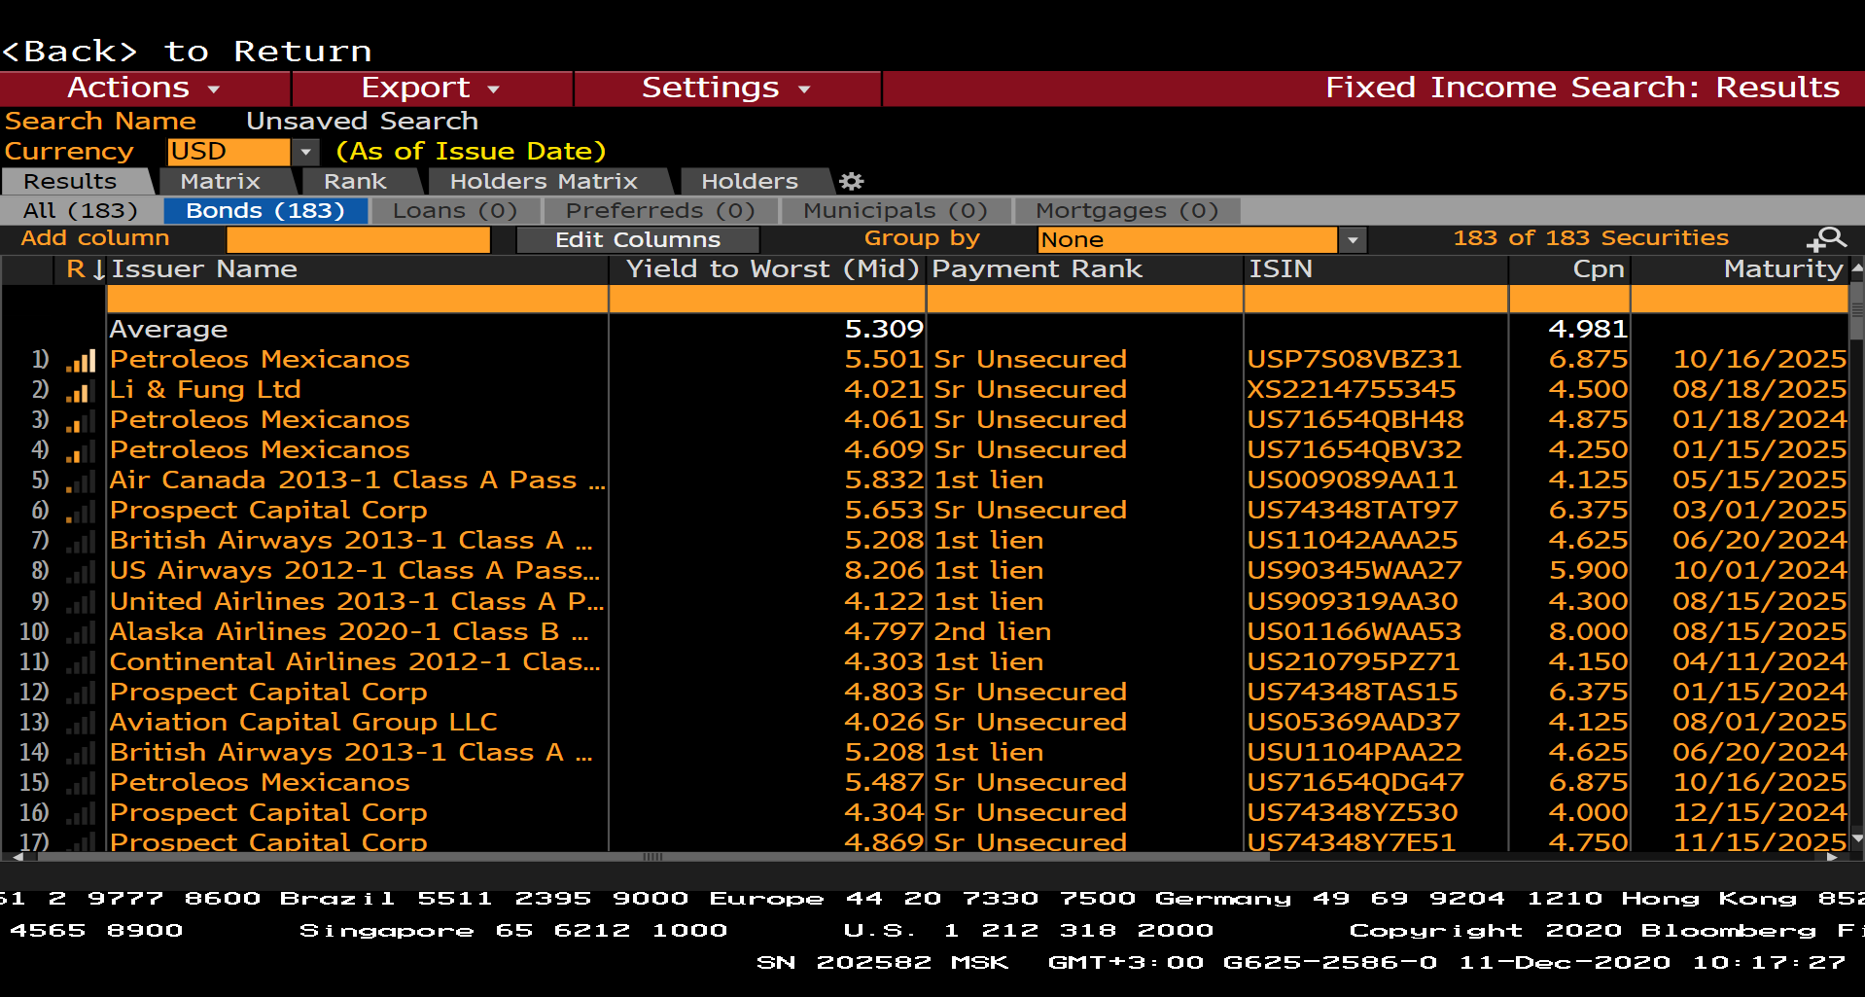
Task: Click the horizontal scrollbar left arrow
Action: [x=17, y=857]
